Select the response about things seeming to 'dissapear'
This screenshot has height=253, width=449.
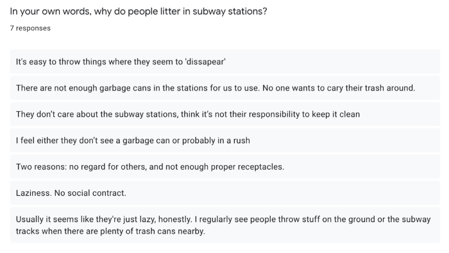coord(225,62)
